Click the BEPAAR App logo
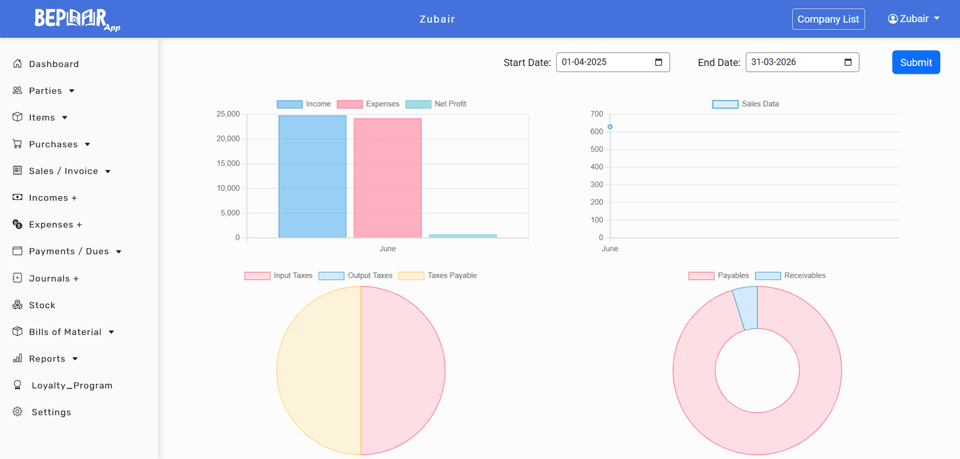Image resolution: width=960 pixels, height=459 pixels. click(x=77, y=19)
